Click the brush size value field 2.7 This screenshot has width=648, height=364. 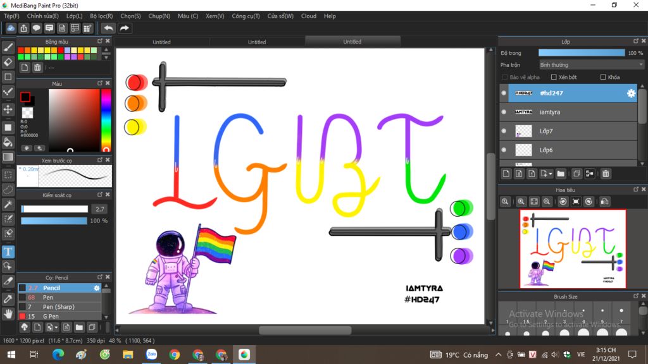(99, 209)
